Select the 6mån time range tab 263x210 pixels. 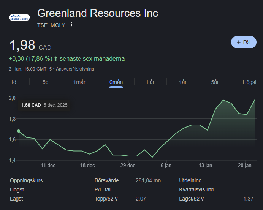pyautogui.click(x=116, y=82)
